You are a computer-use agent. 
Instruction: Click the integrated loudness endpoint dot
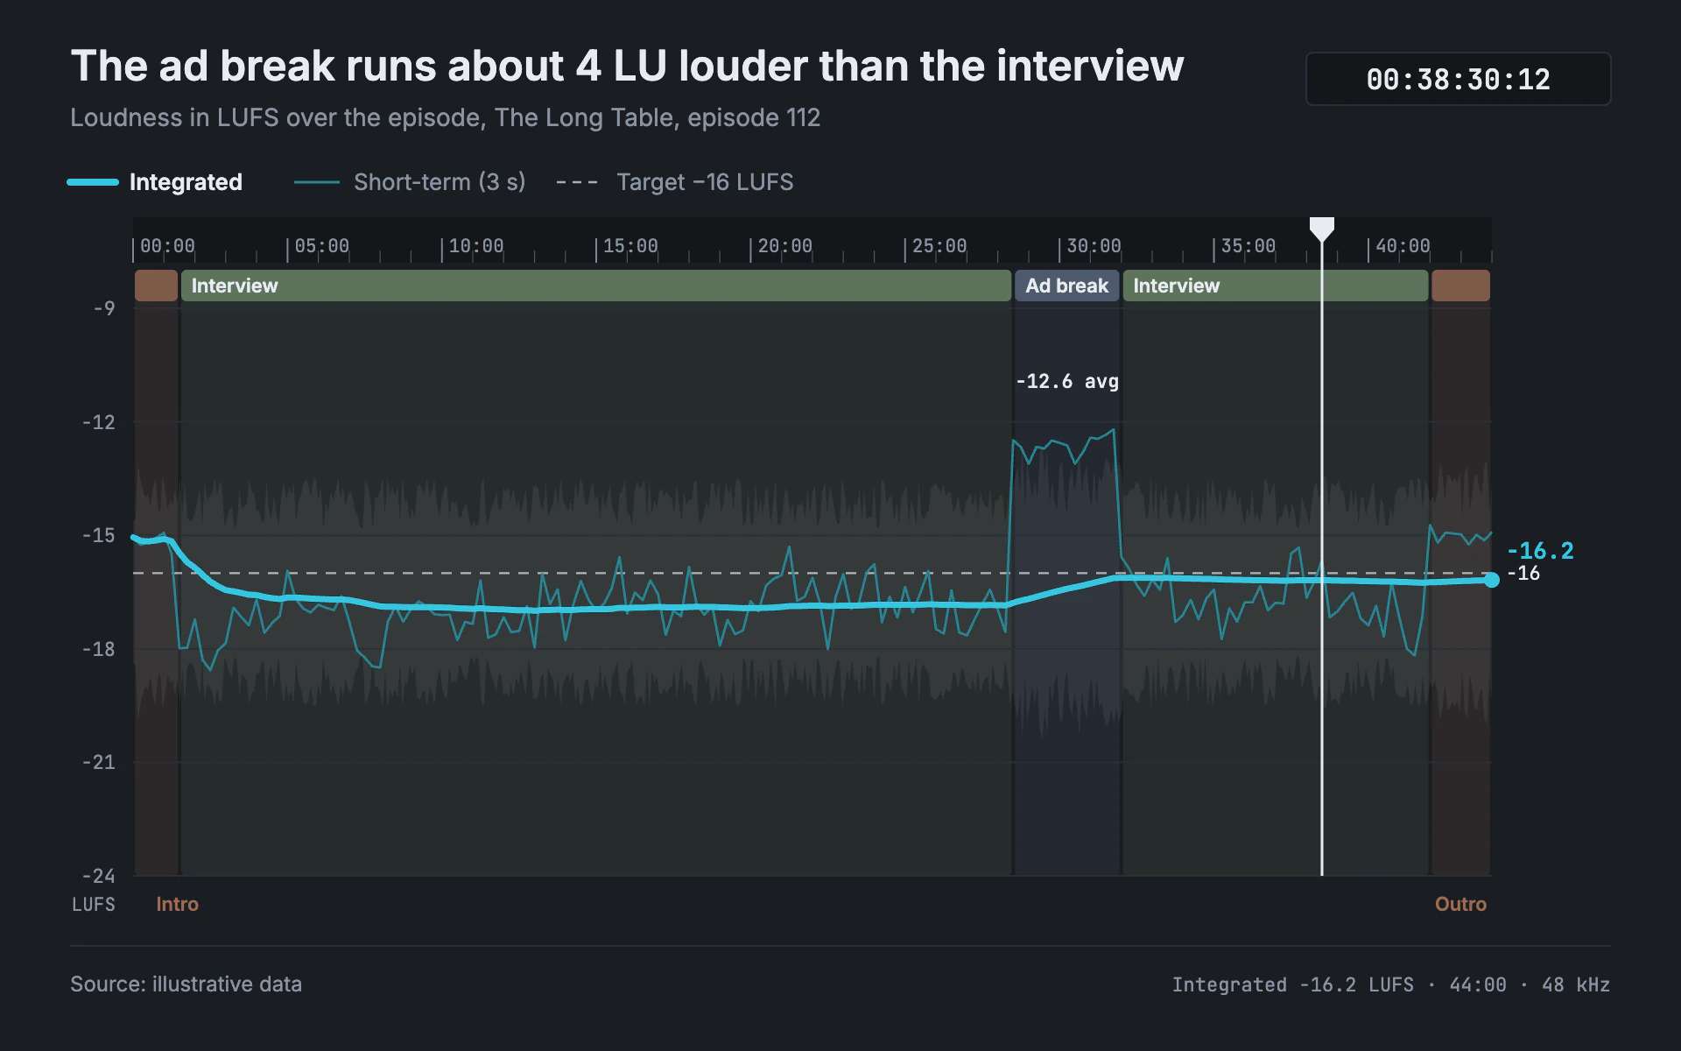1492,580
